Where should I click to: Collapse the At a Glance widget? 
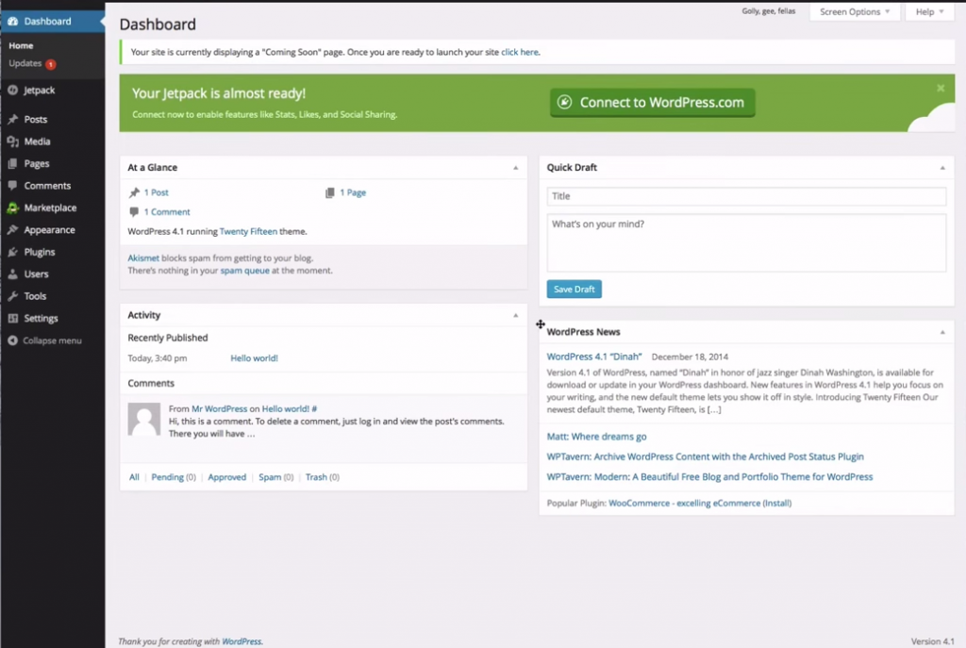[x=516, y=168]
